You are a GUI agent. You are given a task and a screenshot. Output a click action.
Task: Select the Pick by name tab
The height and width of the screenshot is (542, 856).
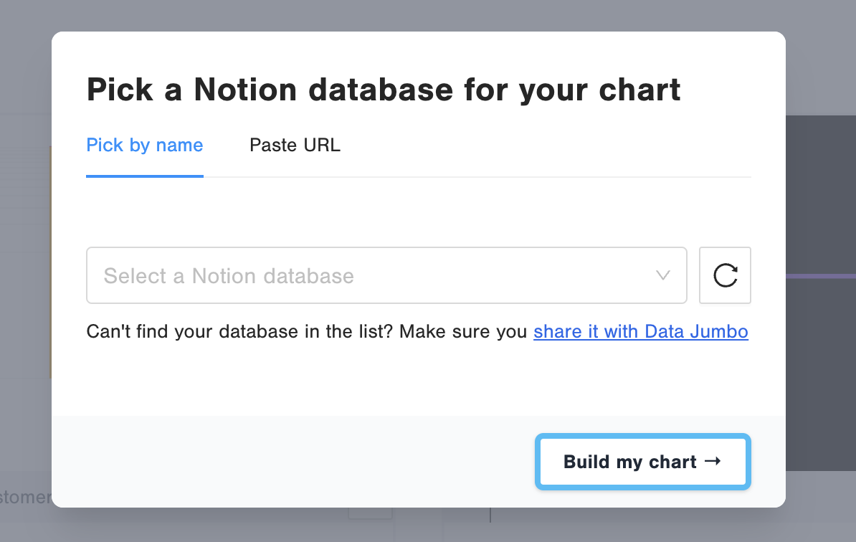pos(145,146)
